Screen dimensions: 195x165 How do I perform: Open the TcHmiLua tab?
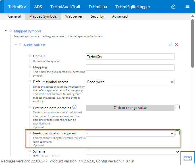[x=98, y=7]
